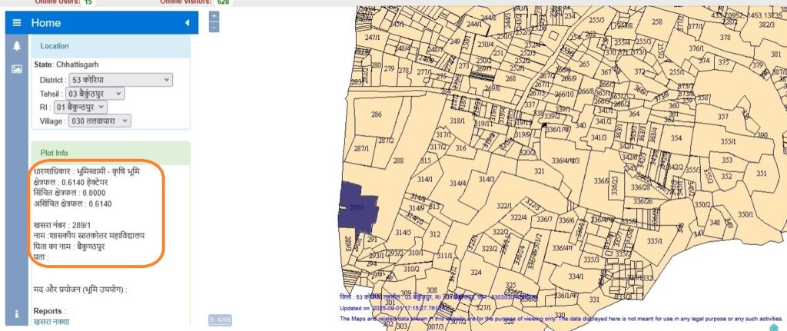
Task: Pick plot 324 on the map
Action: (x=477, y=273)
